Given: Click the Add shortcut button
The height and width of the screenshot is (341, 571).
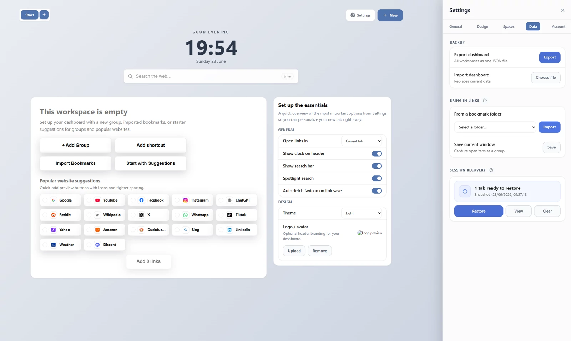Looking at the screenshot, I should coord(151,145).
